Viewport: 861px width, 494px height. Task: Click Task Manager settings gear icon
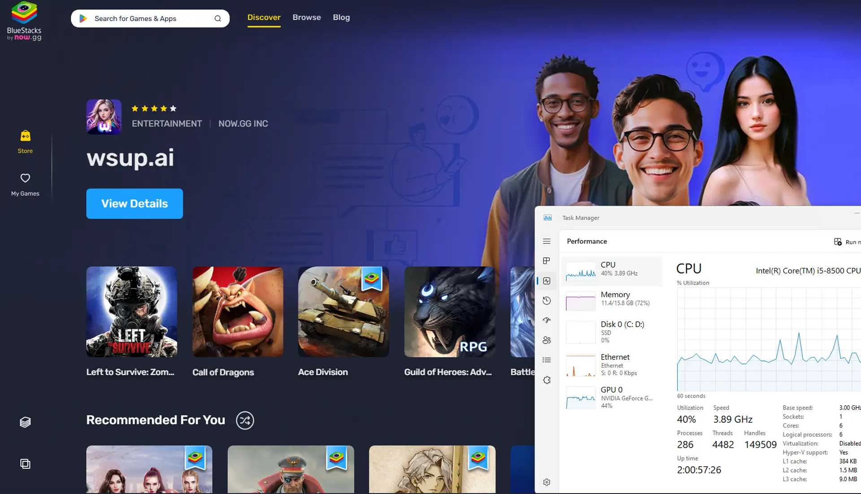[x=547, y=481]
